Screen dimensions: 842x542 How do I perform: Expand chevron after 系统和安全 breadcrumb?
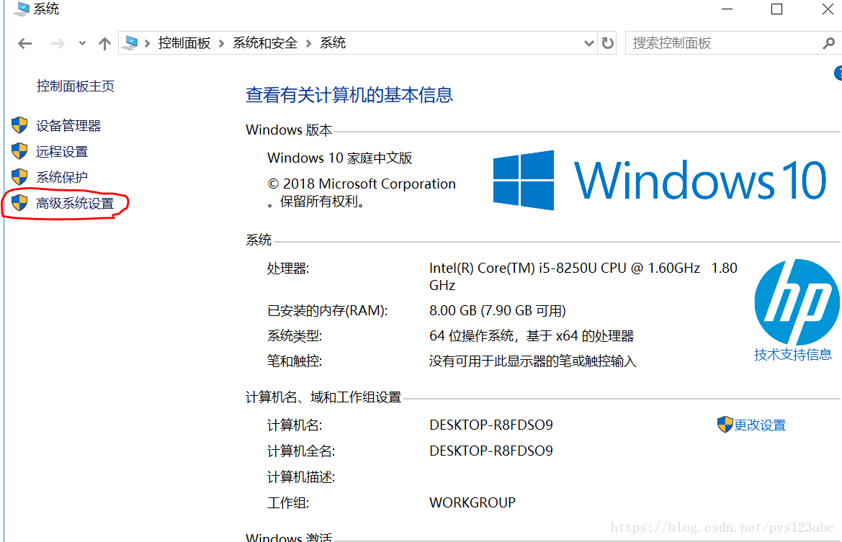pyautogui.click(x=308, y=43)
